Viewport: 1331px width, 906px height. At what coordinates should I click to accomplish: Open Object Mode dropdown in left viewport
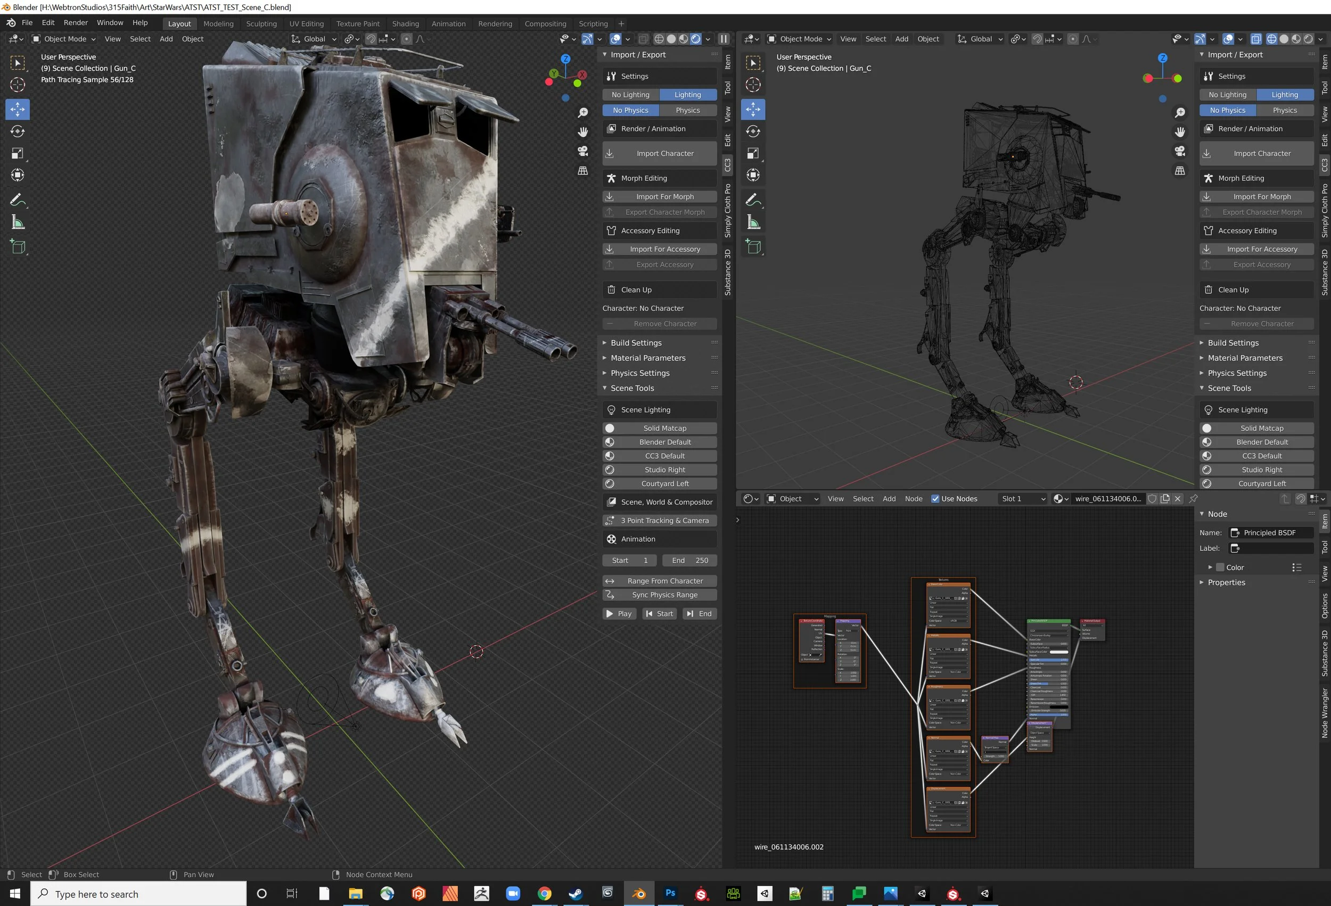point(64,39)
